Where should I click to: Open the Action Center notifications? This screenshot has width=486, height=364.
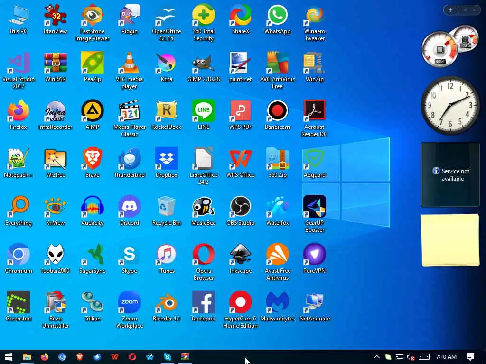[x=470, y=357]
